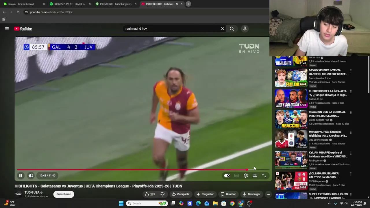The image size is (370, 208).
Task: Enter fullscreen mode in player
Action: 264,176
